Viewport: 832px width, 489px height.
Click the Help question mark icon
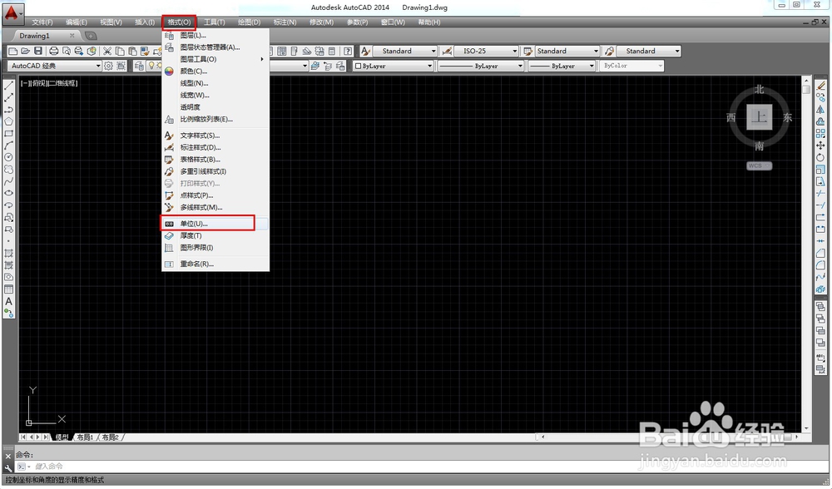coord(348,51)
